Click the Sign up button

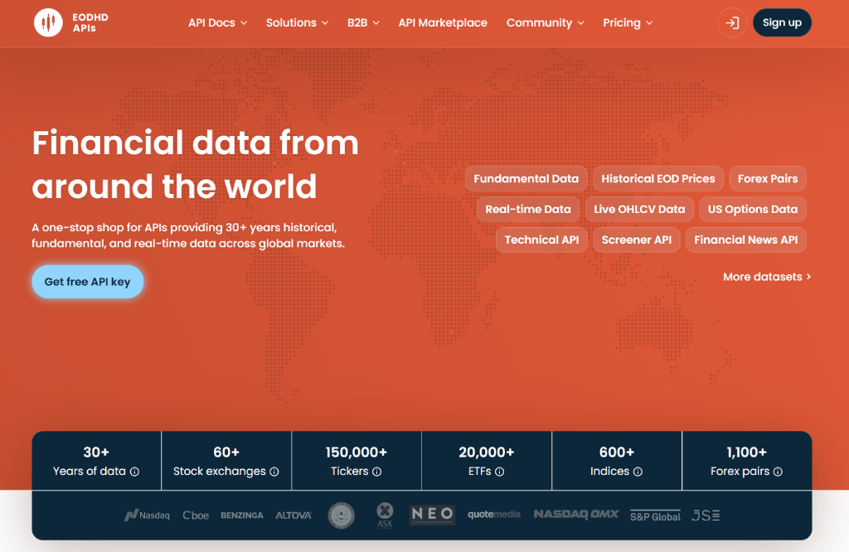click(782, 23)
